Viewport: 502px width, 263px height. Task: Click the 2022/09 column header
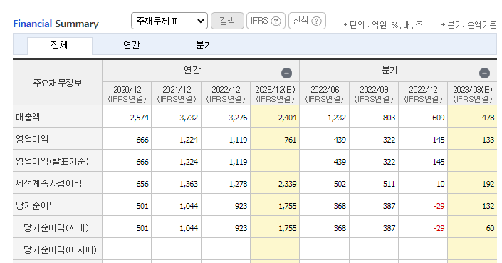(x=374, y=94)
